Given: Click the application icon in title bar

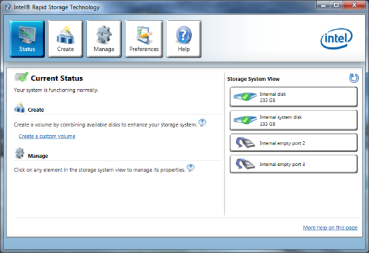Looking at the screenshot, I should pyautogui.click(x=8, y=7).
